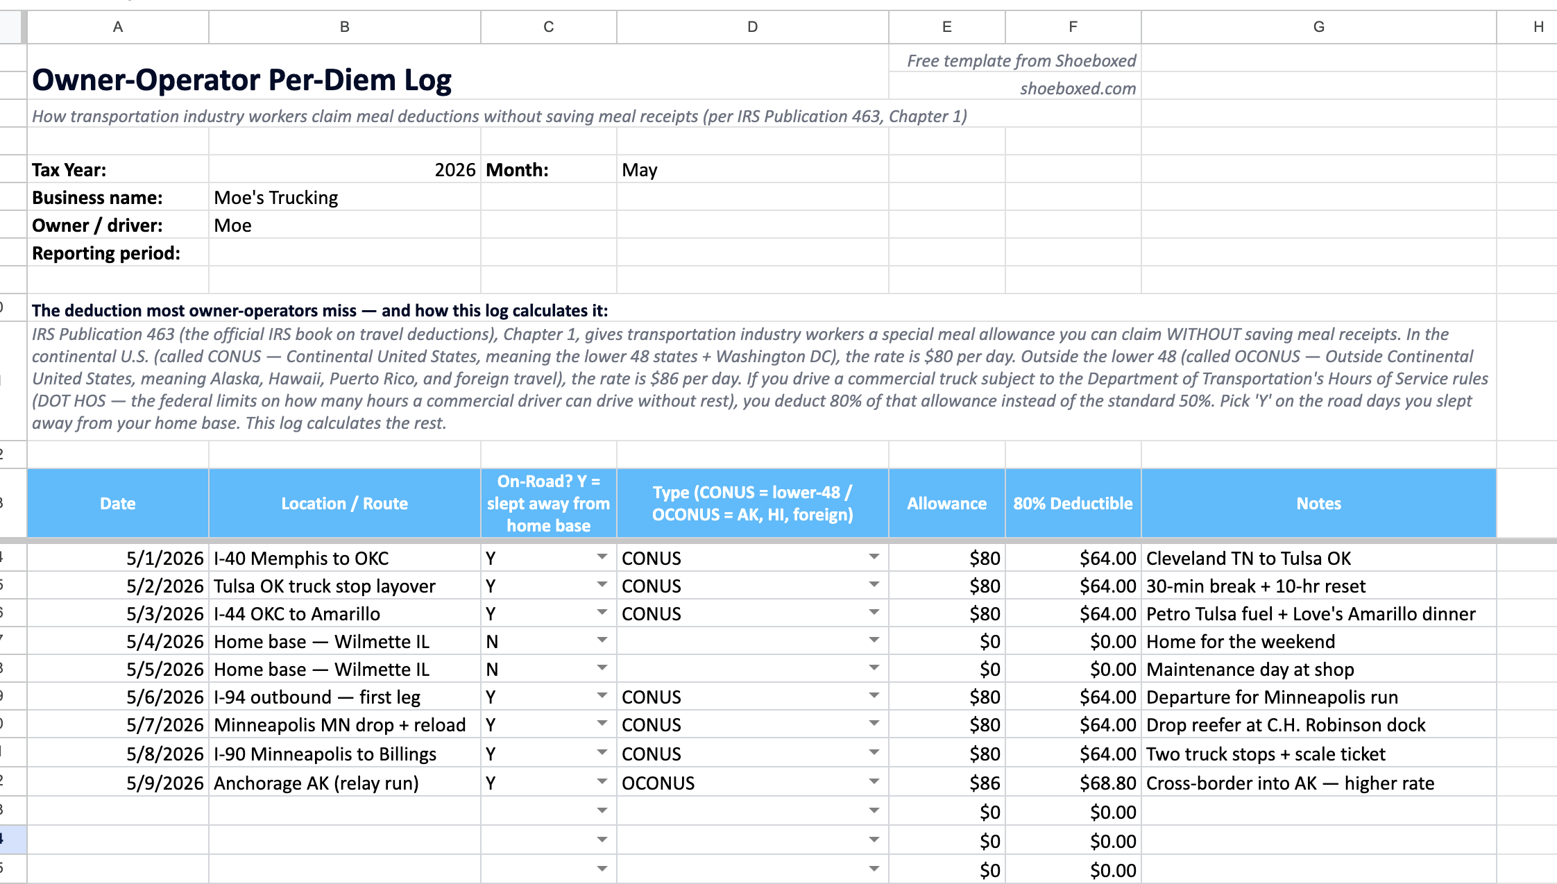This screenshot has height=884, width=1557.
Task: Select the empty Reporting period value cell
Action: 344,253
